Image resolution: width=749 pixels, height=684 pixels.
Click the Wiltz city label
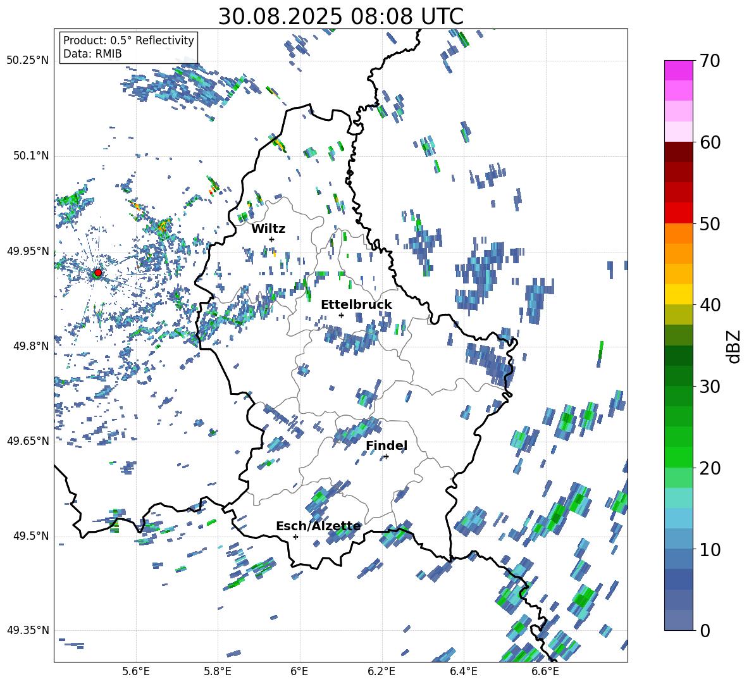[268, 229]
